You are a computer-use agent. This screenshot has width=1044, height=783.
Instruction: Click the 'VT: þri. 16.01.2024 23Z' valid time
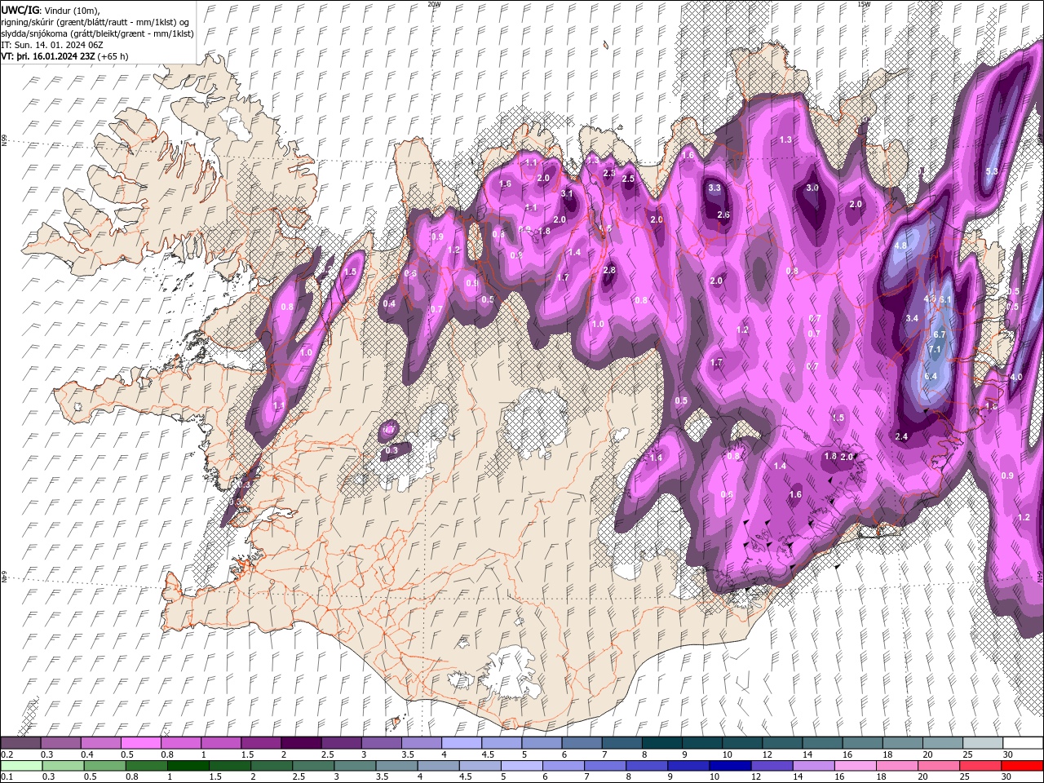coord(48,56)
